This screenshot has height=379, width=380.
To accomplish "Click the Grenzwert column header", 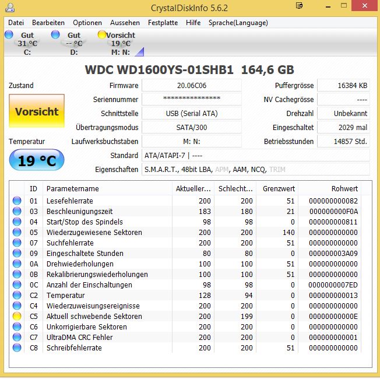I will pyautogui.click(x=277, y=188).
